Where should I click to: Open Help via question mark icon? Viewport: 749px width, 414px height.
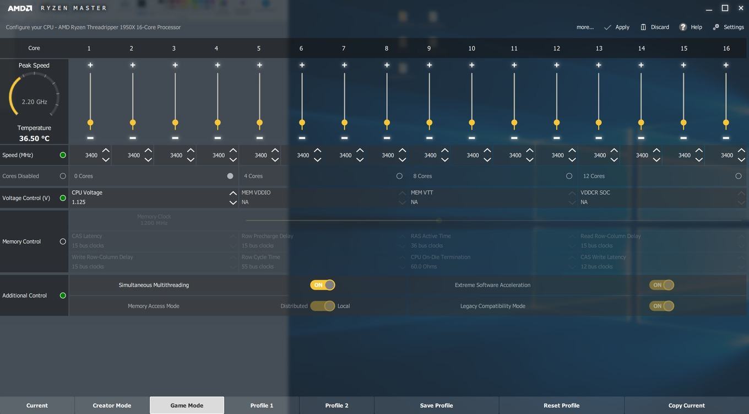[683, 27]
